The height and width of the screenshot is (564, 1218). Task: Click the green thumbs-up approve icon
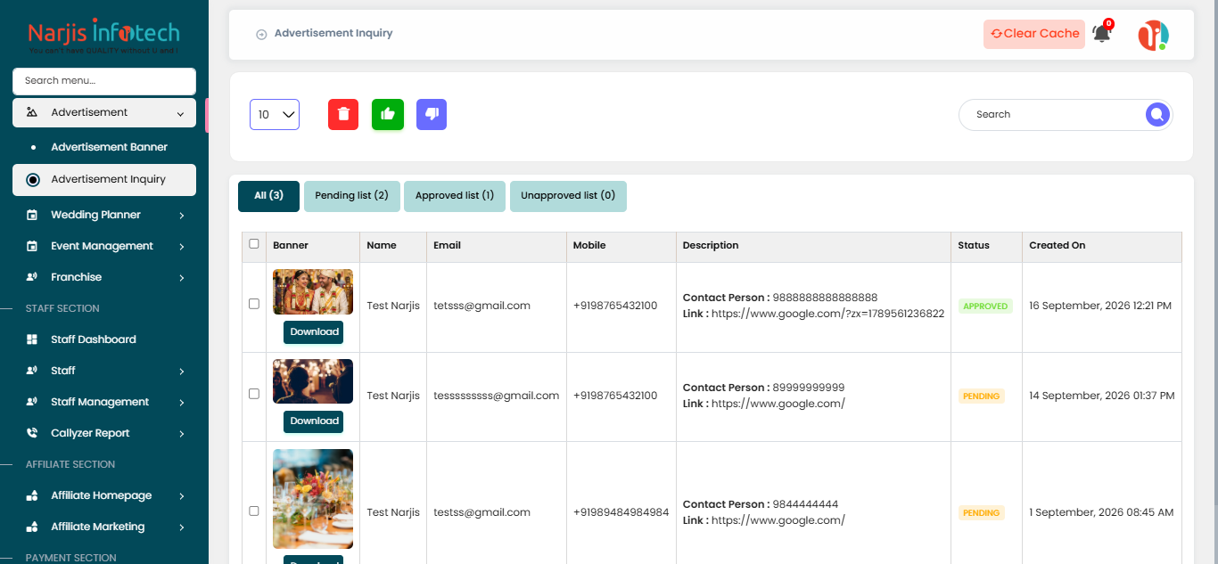click(x=388, y=114)
